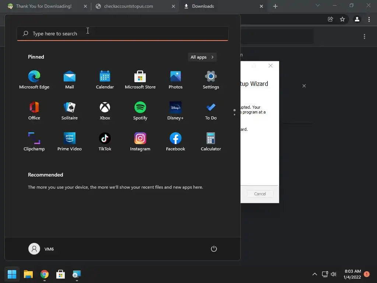This screenshot has height=283, width=377.
Task: Open Facebook app
Action: coord(176,142)
